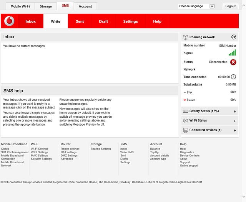The width and height of the screenshot is (246, 202).
Task: Open the Diagnostics footer link
Action: (x=187, y=152)
